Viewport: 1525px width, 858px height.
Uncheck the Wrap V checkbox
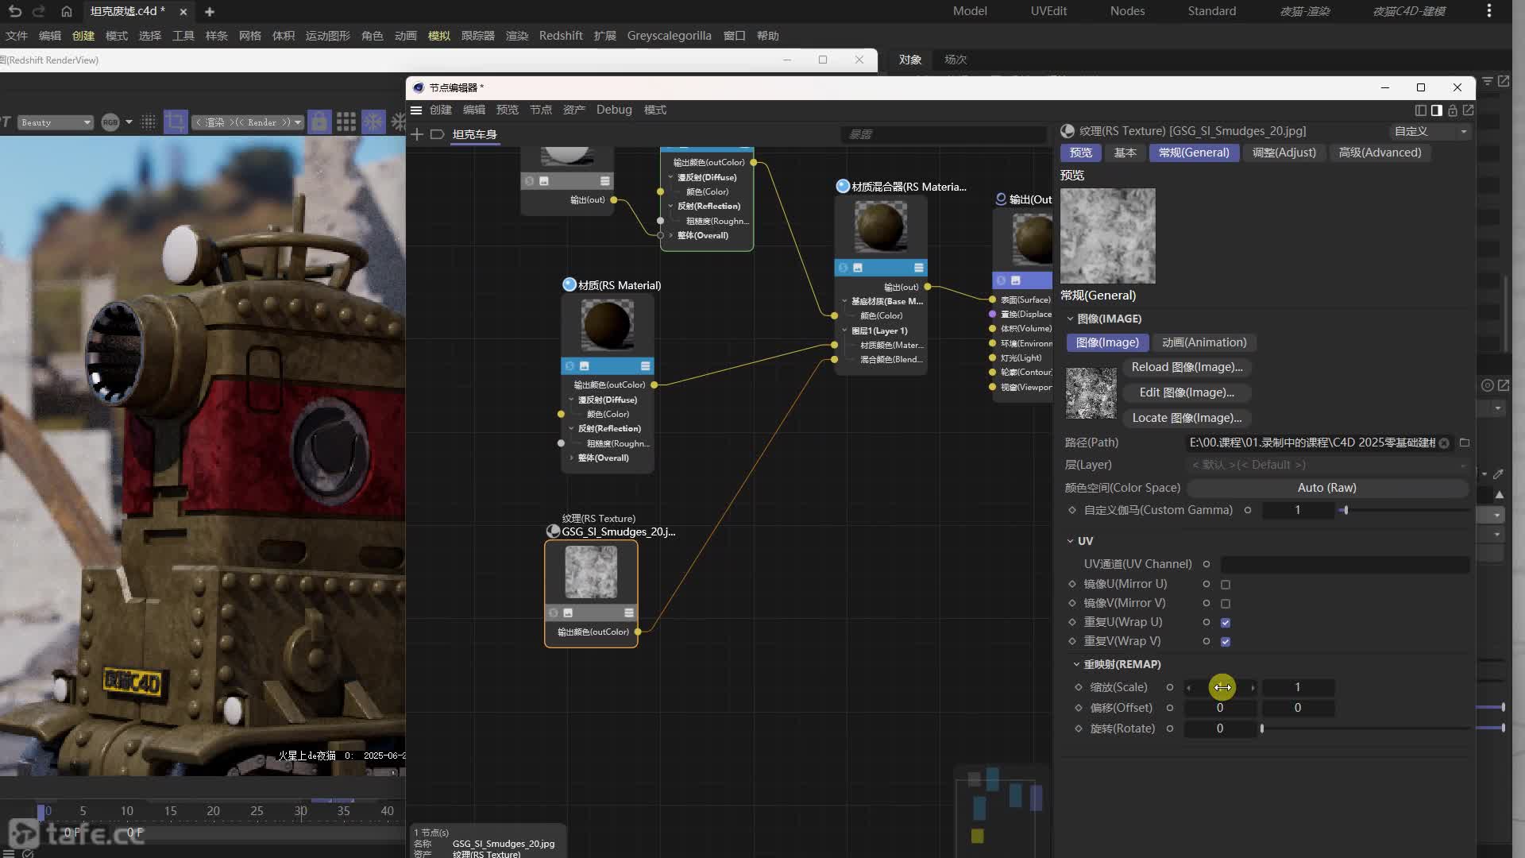click(1226, 642)
